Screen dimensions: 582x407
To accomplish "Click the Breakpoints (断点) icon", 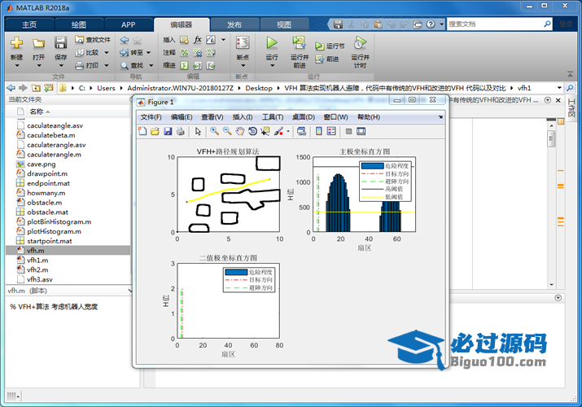I will click(x=243, y=43).
